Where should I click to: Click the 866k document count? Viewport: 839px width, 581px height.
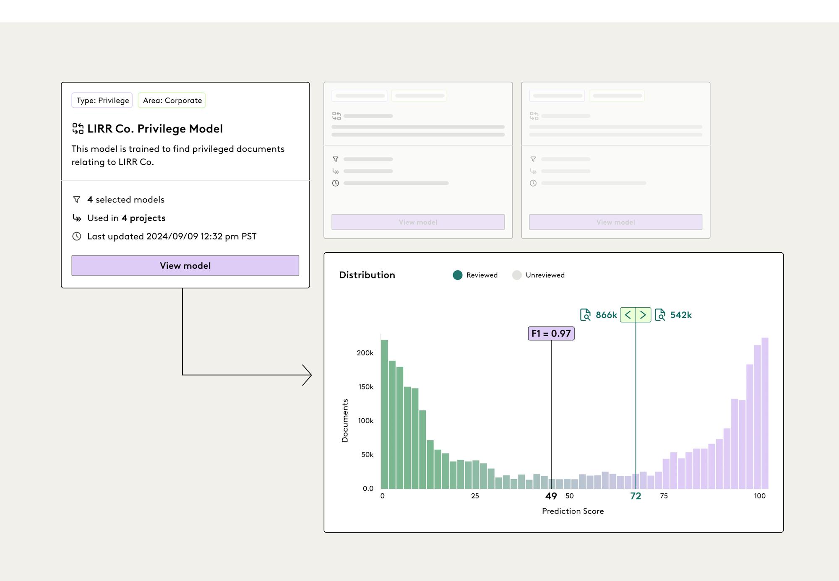coord(606,315)
